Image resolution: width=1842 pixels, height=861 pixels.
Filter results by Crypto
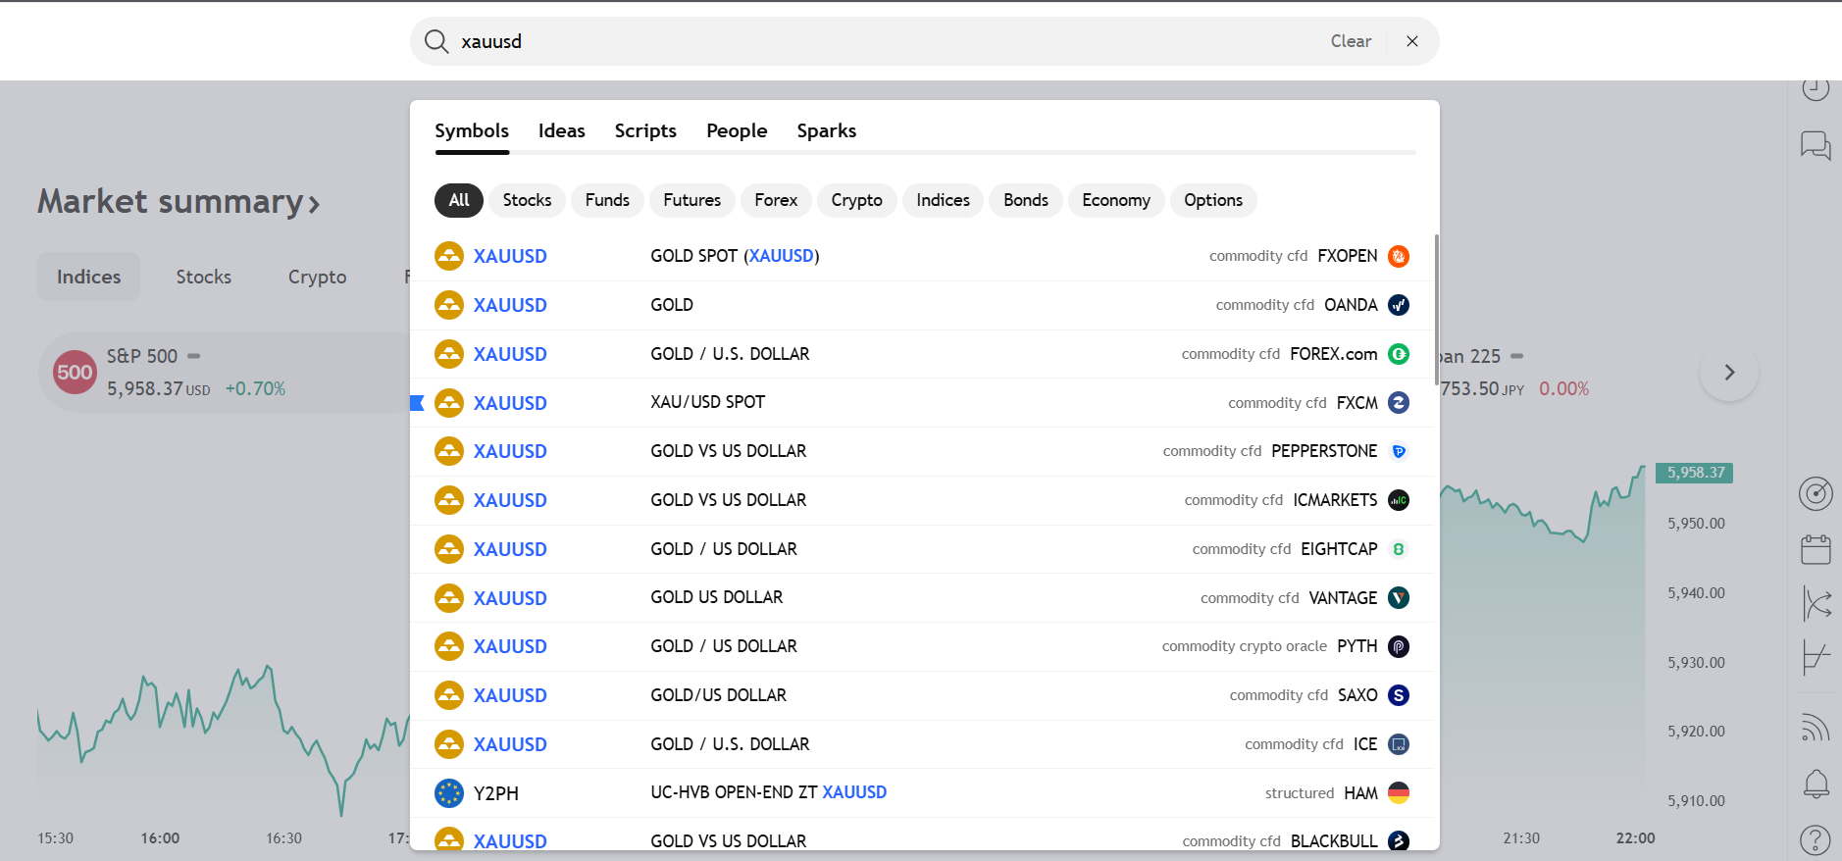856,200
